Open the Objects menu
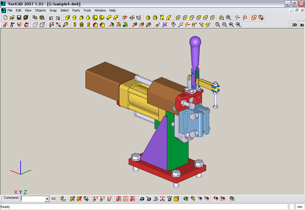 coord(41,10)
